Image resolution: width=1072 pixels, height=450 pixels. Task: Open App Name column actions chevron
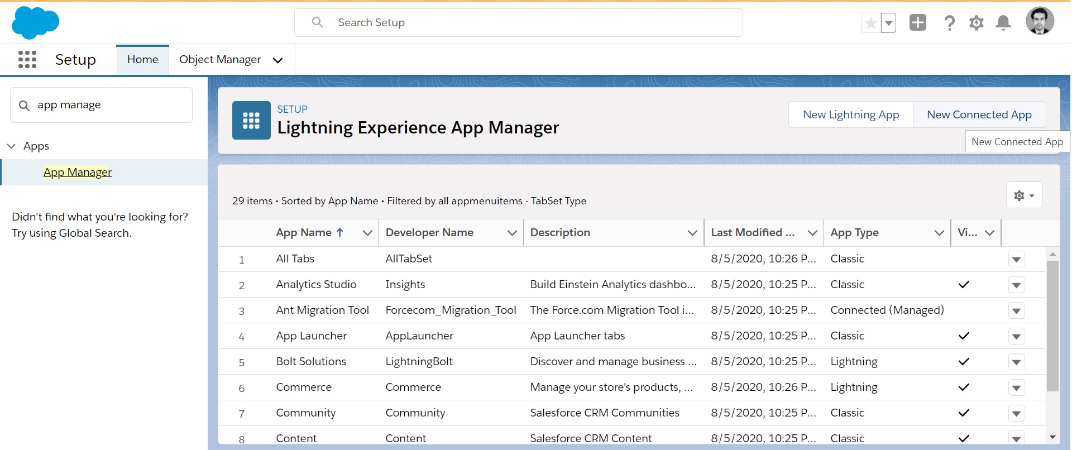pos(367,233)
